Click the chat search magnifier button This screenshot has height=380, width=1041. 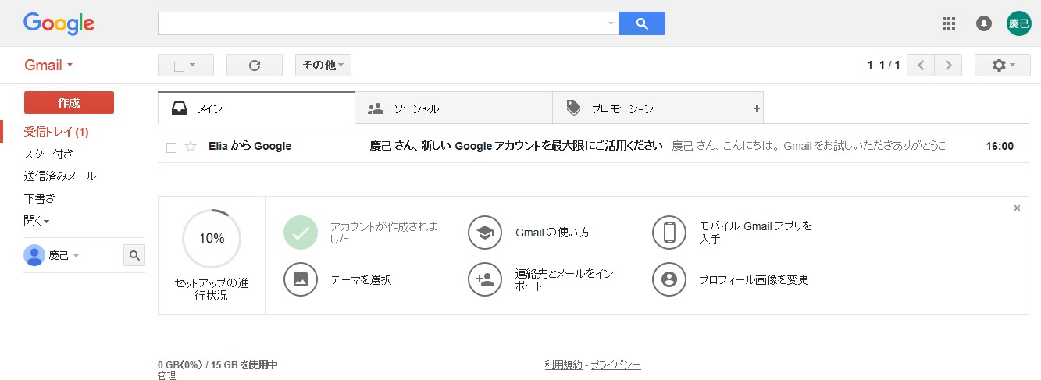click(134, 255)
